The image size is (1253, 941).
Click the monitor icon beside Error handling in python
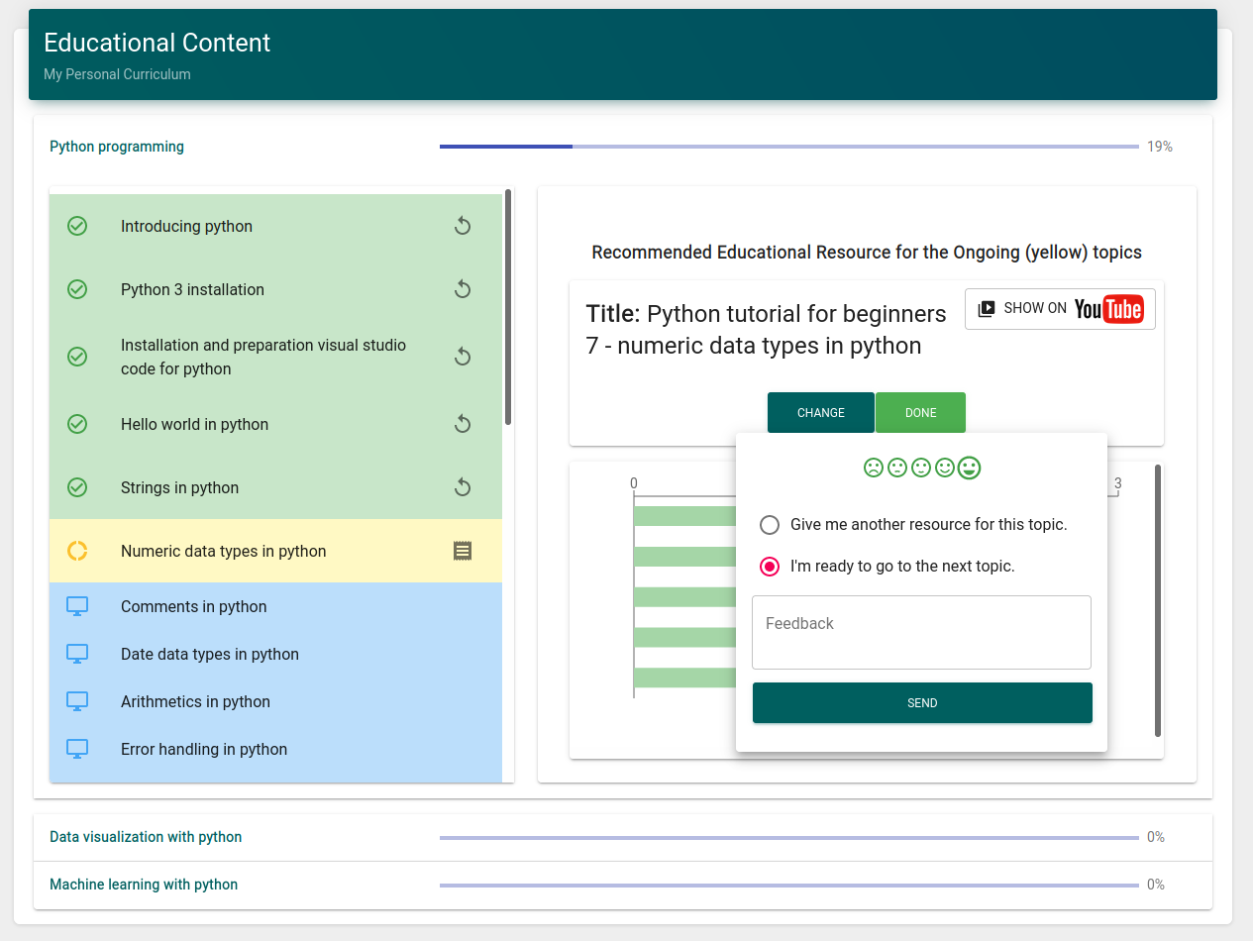click(x=77, y=749)
